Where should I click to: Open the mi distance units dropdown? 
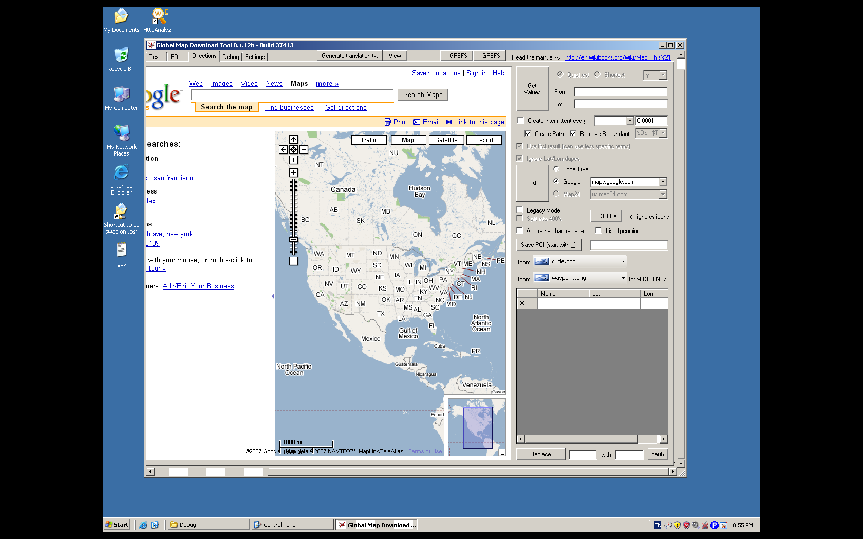[663, 75]
